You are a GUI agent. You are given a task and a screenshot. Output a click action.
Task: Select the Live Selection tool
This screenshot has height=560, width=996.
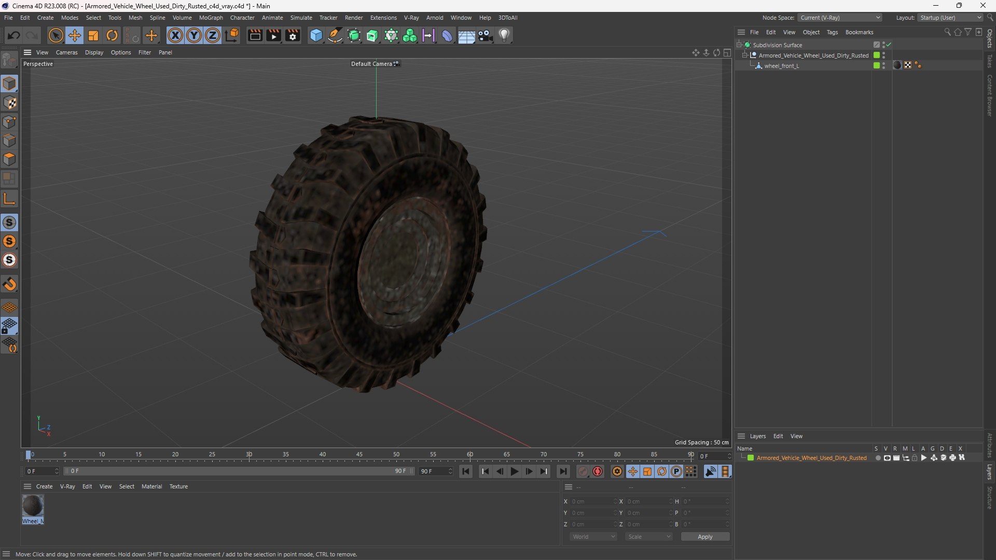(56, 35)
